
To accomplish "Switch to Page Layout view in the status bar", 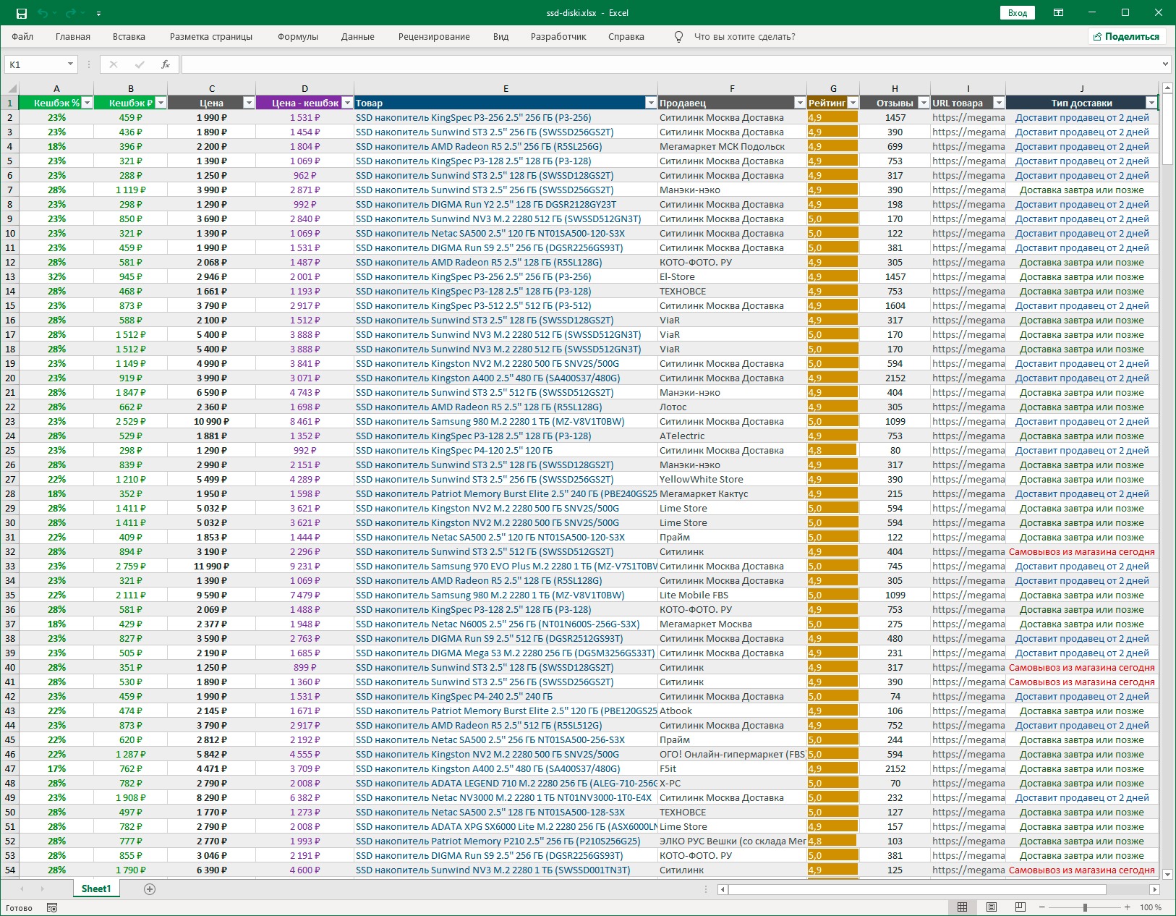I will (x=992, y=907).
